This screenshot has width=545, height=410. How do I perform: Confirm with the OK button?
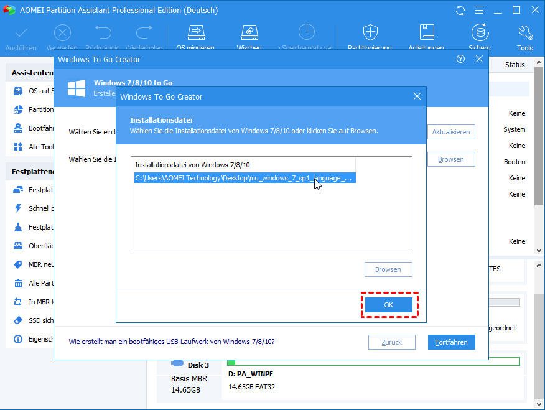(389, 305)
